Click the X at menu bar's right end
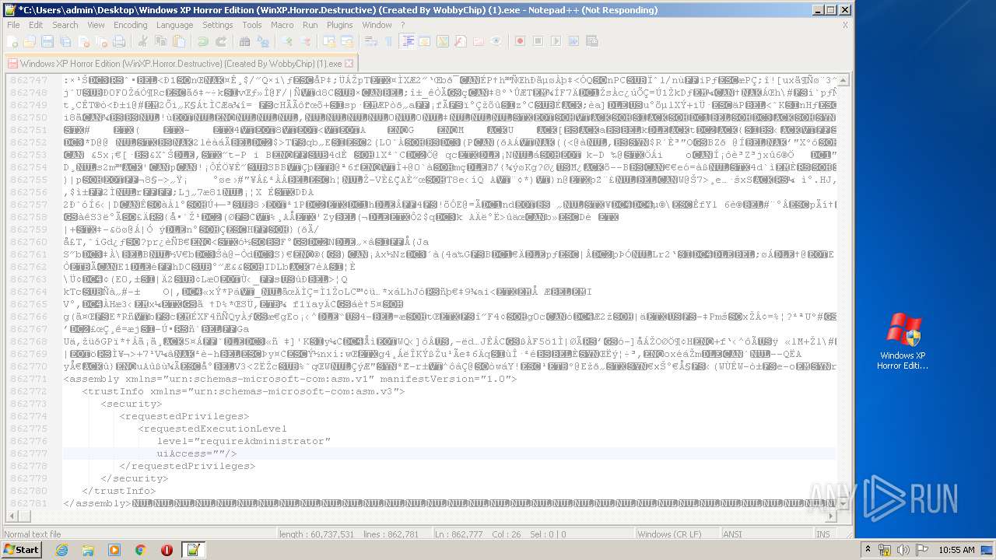Image resolution: width=996 pixels, height=560 pixels. point(845,25)
